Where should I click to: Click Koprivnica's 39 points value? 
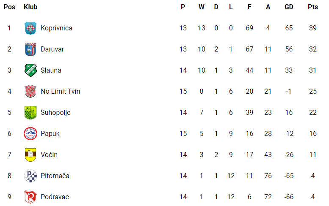(x=313, y=28)
